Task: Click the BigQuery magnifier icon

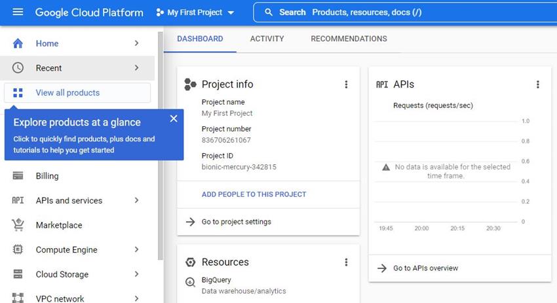Action: 191,283
